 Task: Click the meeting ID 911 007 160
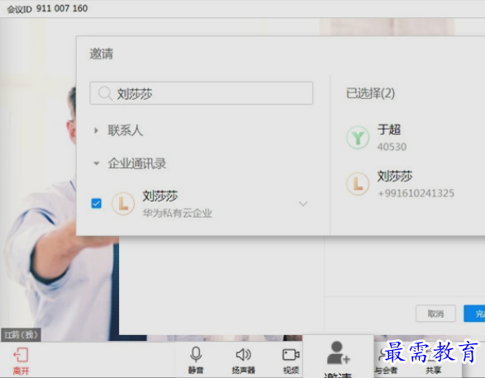point(62,8)
